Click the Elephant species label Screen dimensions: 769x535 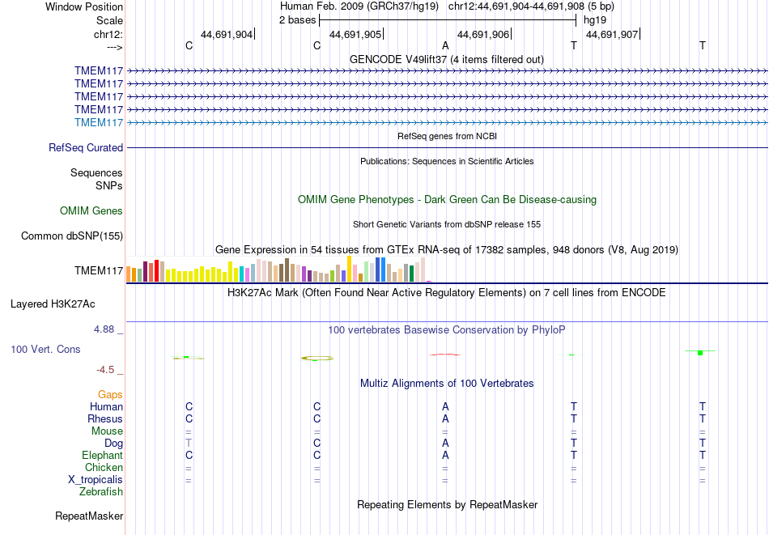(x=102, y=455)
